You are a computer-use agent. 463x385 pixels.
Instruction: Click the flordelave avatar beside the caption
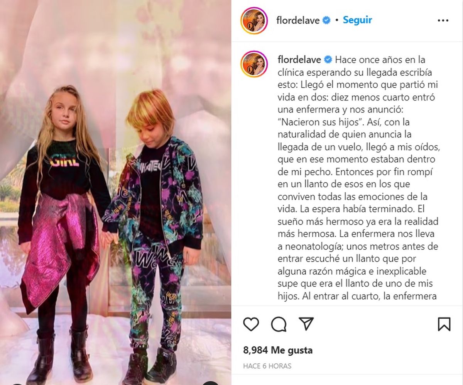(x=254, y=64)
